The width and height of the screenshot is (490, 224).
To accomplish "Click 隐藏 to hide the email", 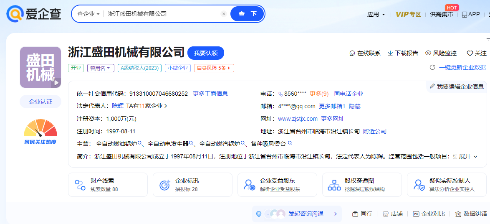I will pos(355,107).
